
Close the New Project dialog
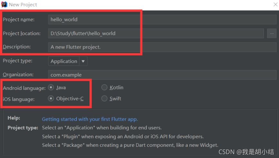coord(275,5)
